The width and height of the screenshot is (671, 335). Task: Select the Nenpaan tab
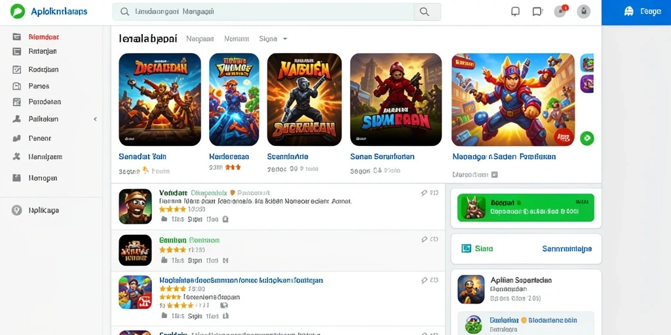click(x=200, y=39)
